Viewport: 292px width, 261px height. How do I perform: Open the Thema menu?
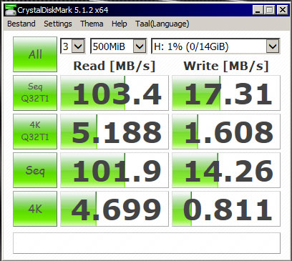(92, 24)
